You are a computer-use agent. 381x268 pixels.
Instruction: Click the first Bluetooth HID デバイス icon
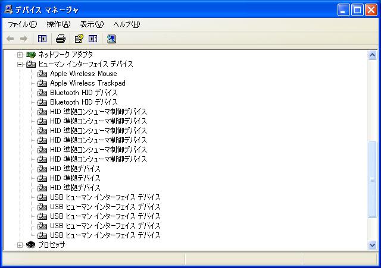[x=42, y=93]
